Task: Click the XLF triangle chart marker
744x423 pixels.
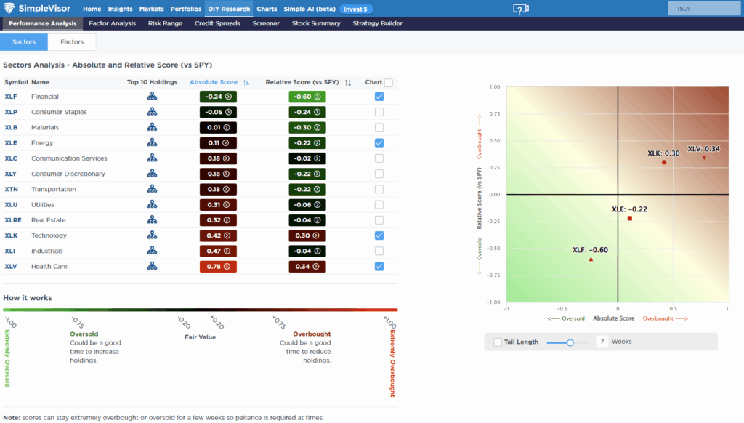Action: 591,259
